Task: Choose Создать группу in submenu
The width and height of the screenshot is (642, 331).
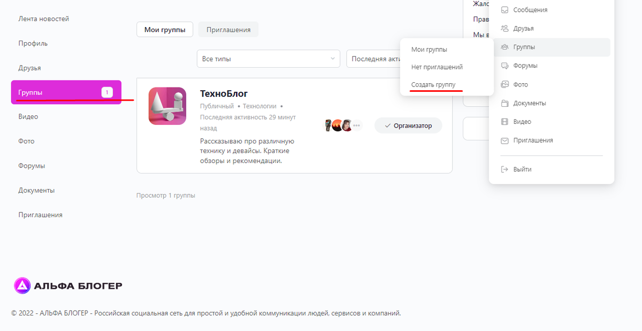Action: click(x=433, y=85)
